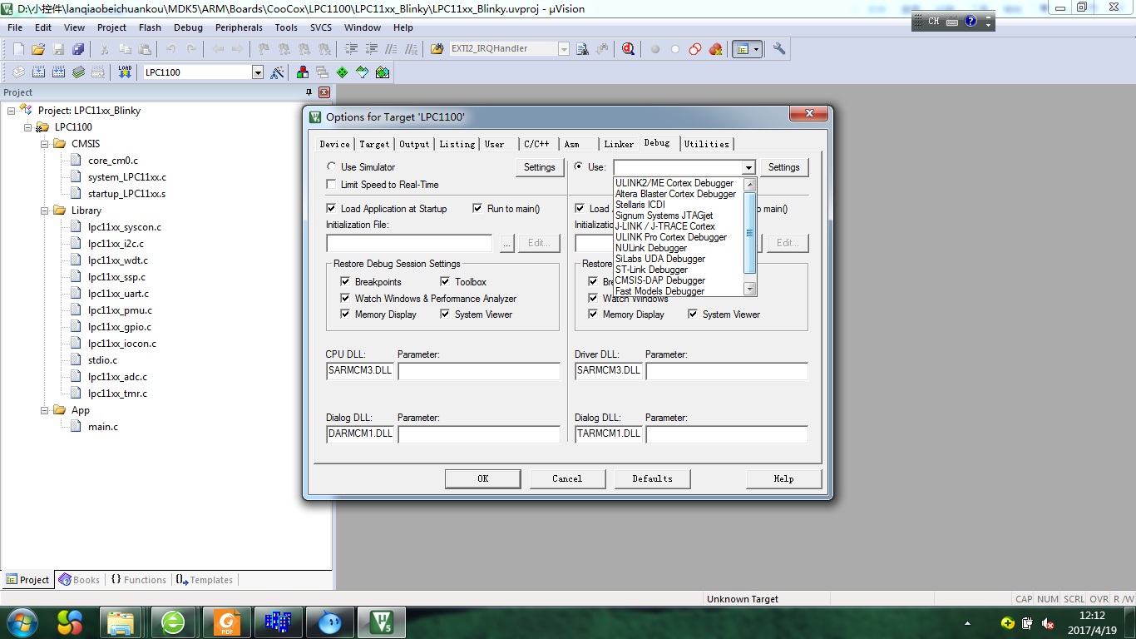The image size is (1136, 639).
Task: Toggle the Toolbox checkbox
Action: pos(446,282)
